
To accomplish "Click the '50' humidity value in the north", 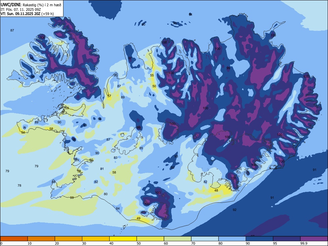I will 154,86.
